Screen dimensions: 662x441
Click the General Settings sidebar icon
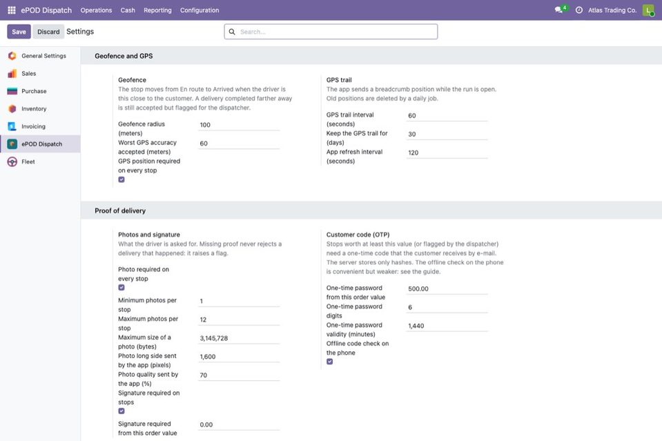[x=12, y=56]
